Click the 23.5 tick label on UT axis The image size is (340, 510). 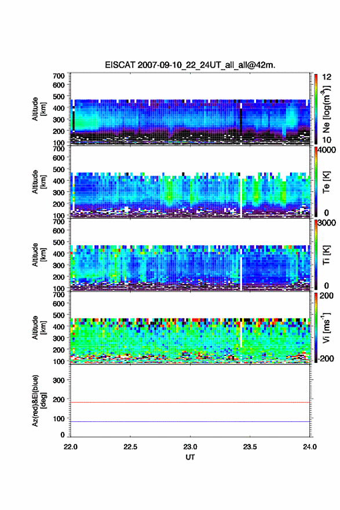[250, 447]
